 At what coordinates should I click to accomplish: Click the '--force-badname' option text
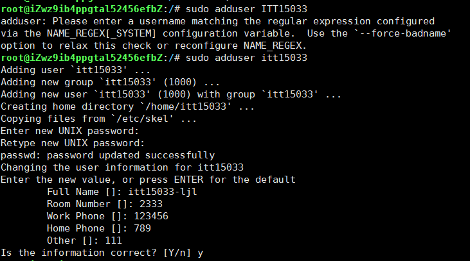coord(403,33)
